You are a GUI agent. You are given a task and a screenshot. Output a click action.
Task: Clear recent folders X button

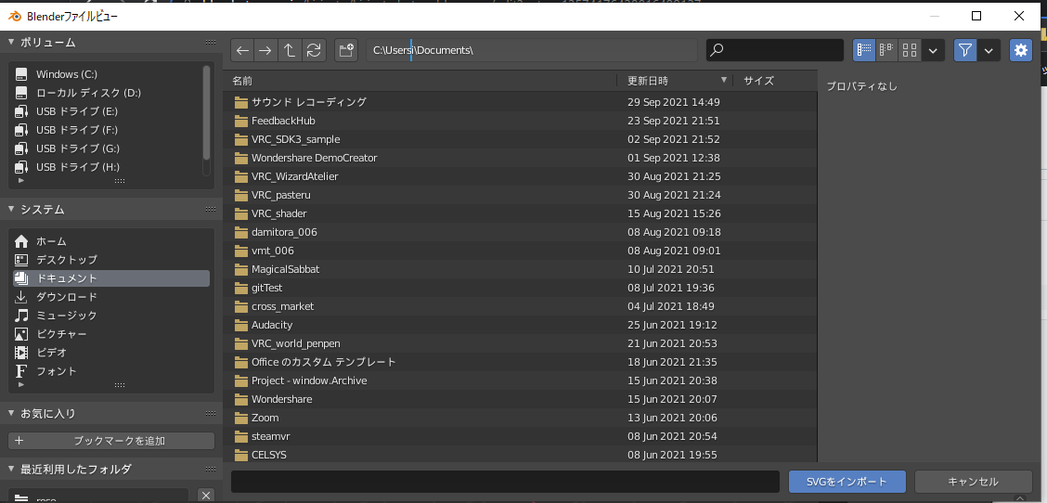206,495
